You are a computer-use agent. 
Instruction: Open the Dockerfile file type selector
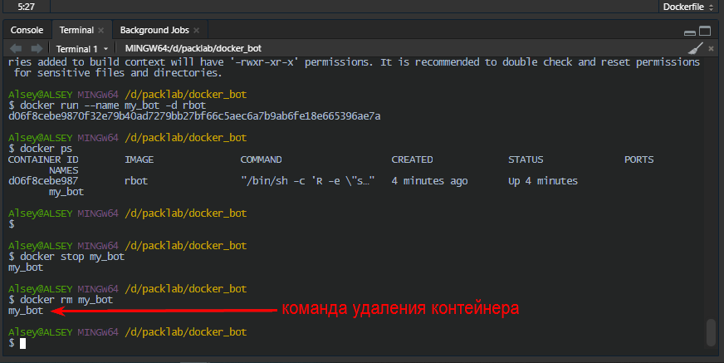(687, 7)
